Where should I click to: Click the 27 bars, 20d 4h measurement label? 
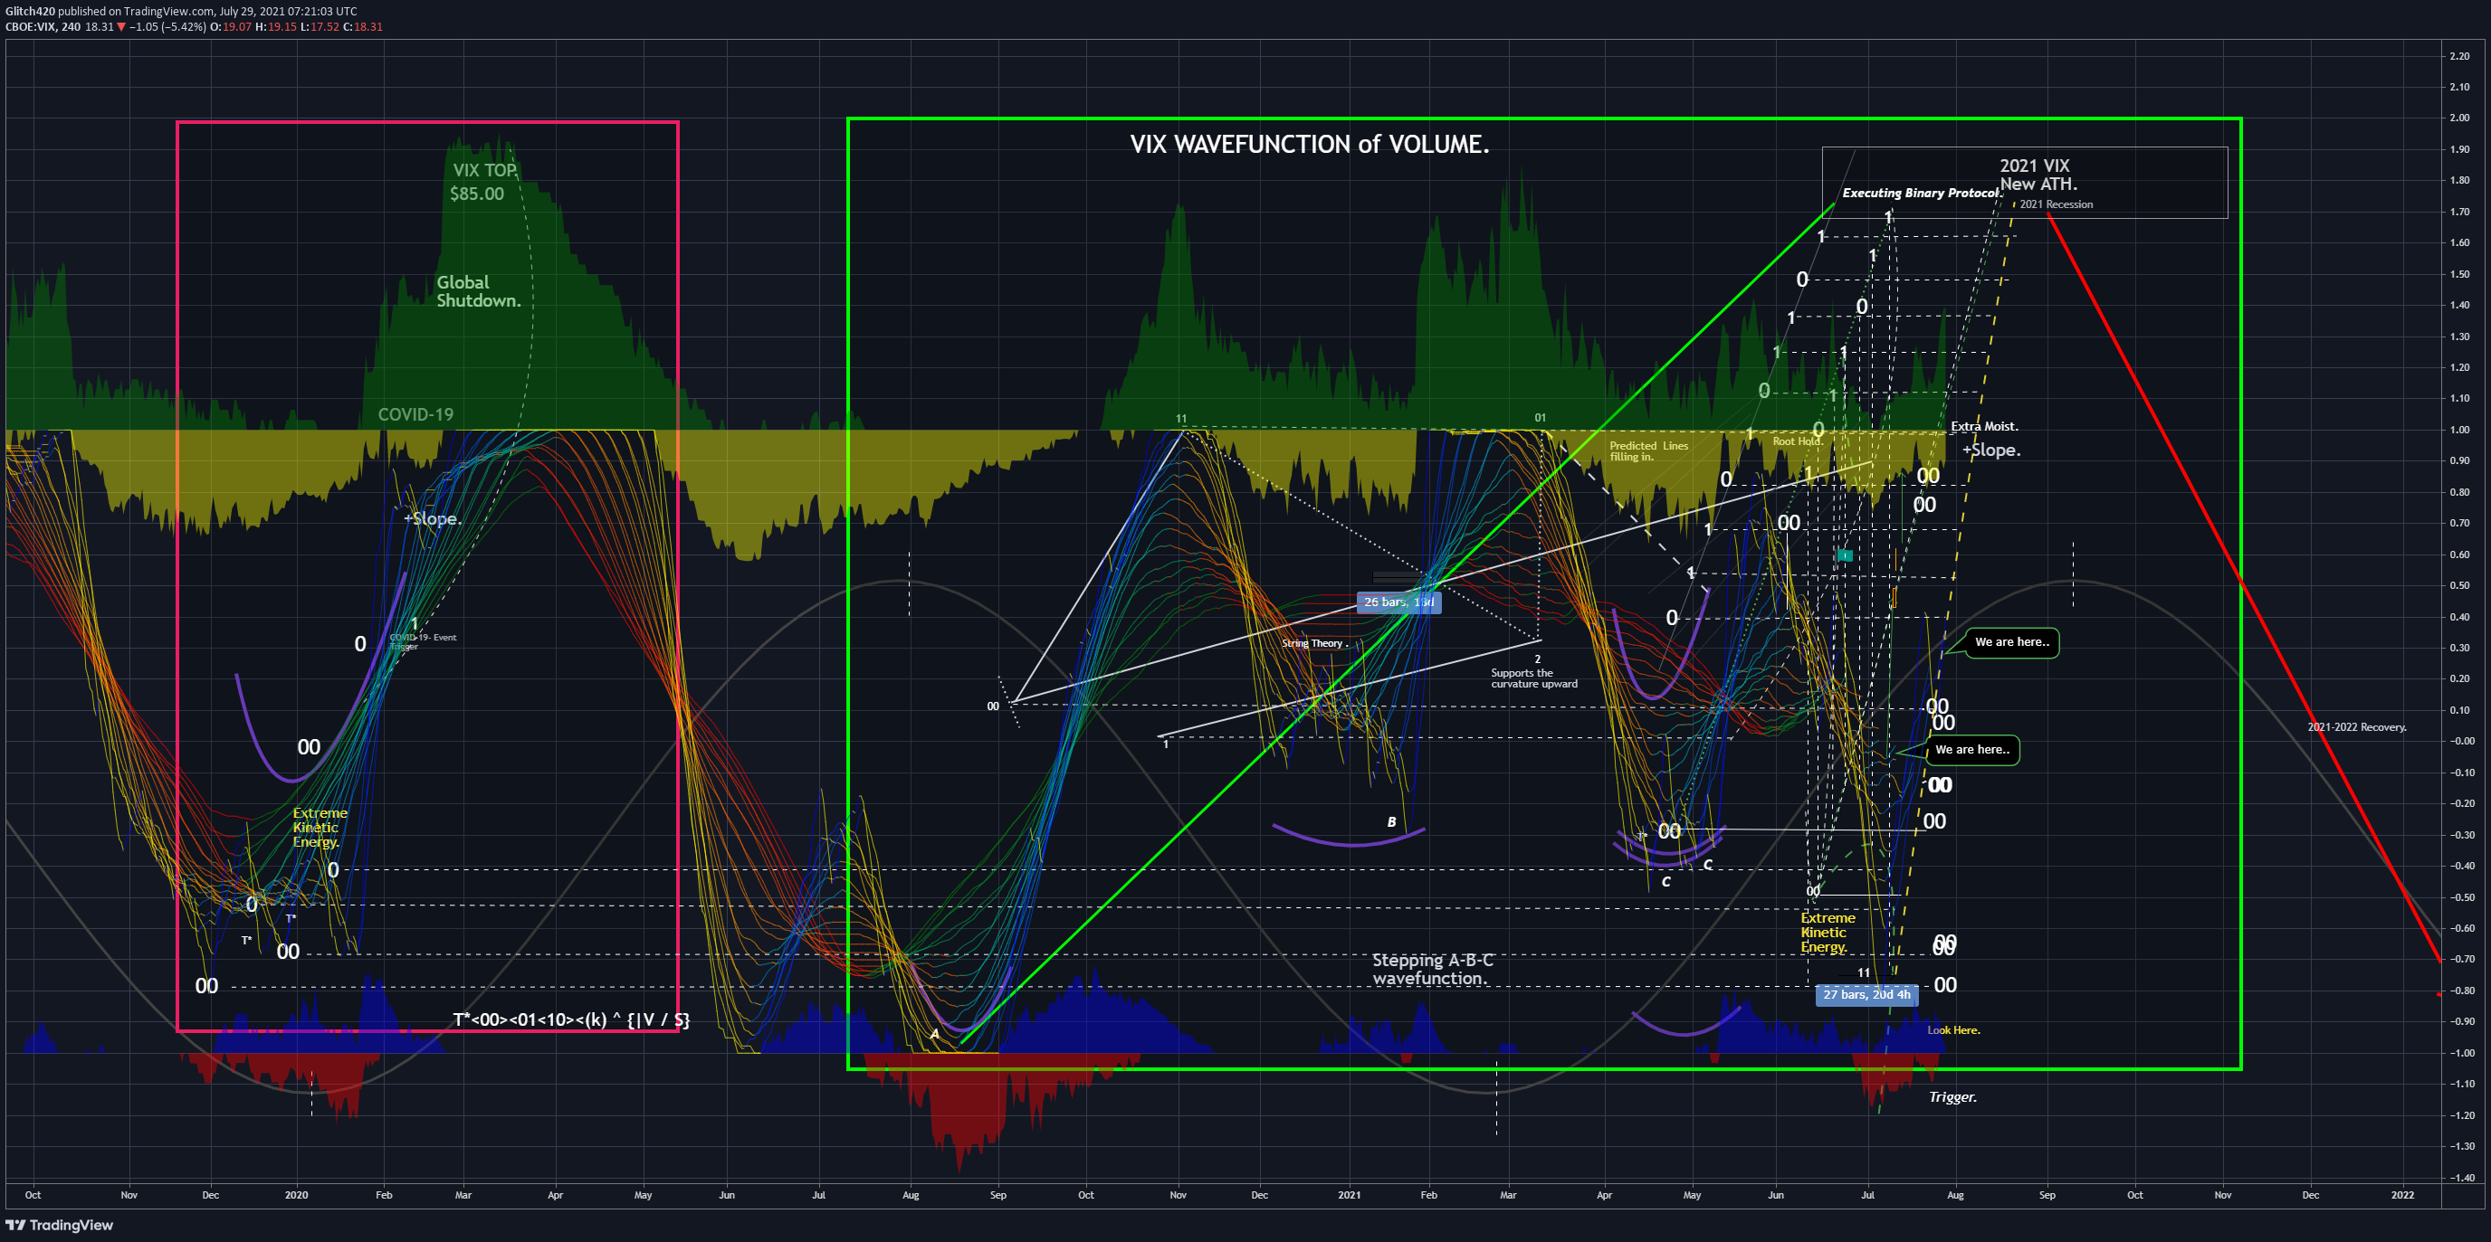pyautogui.click(x=1866, y=994)
